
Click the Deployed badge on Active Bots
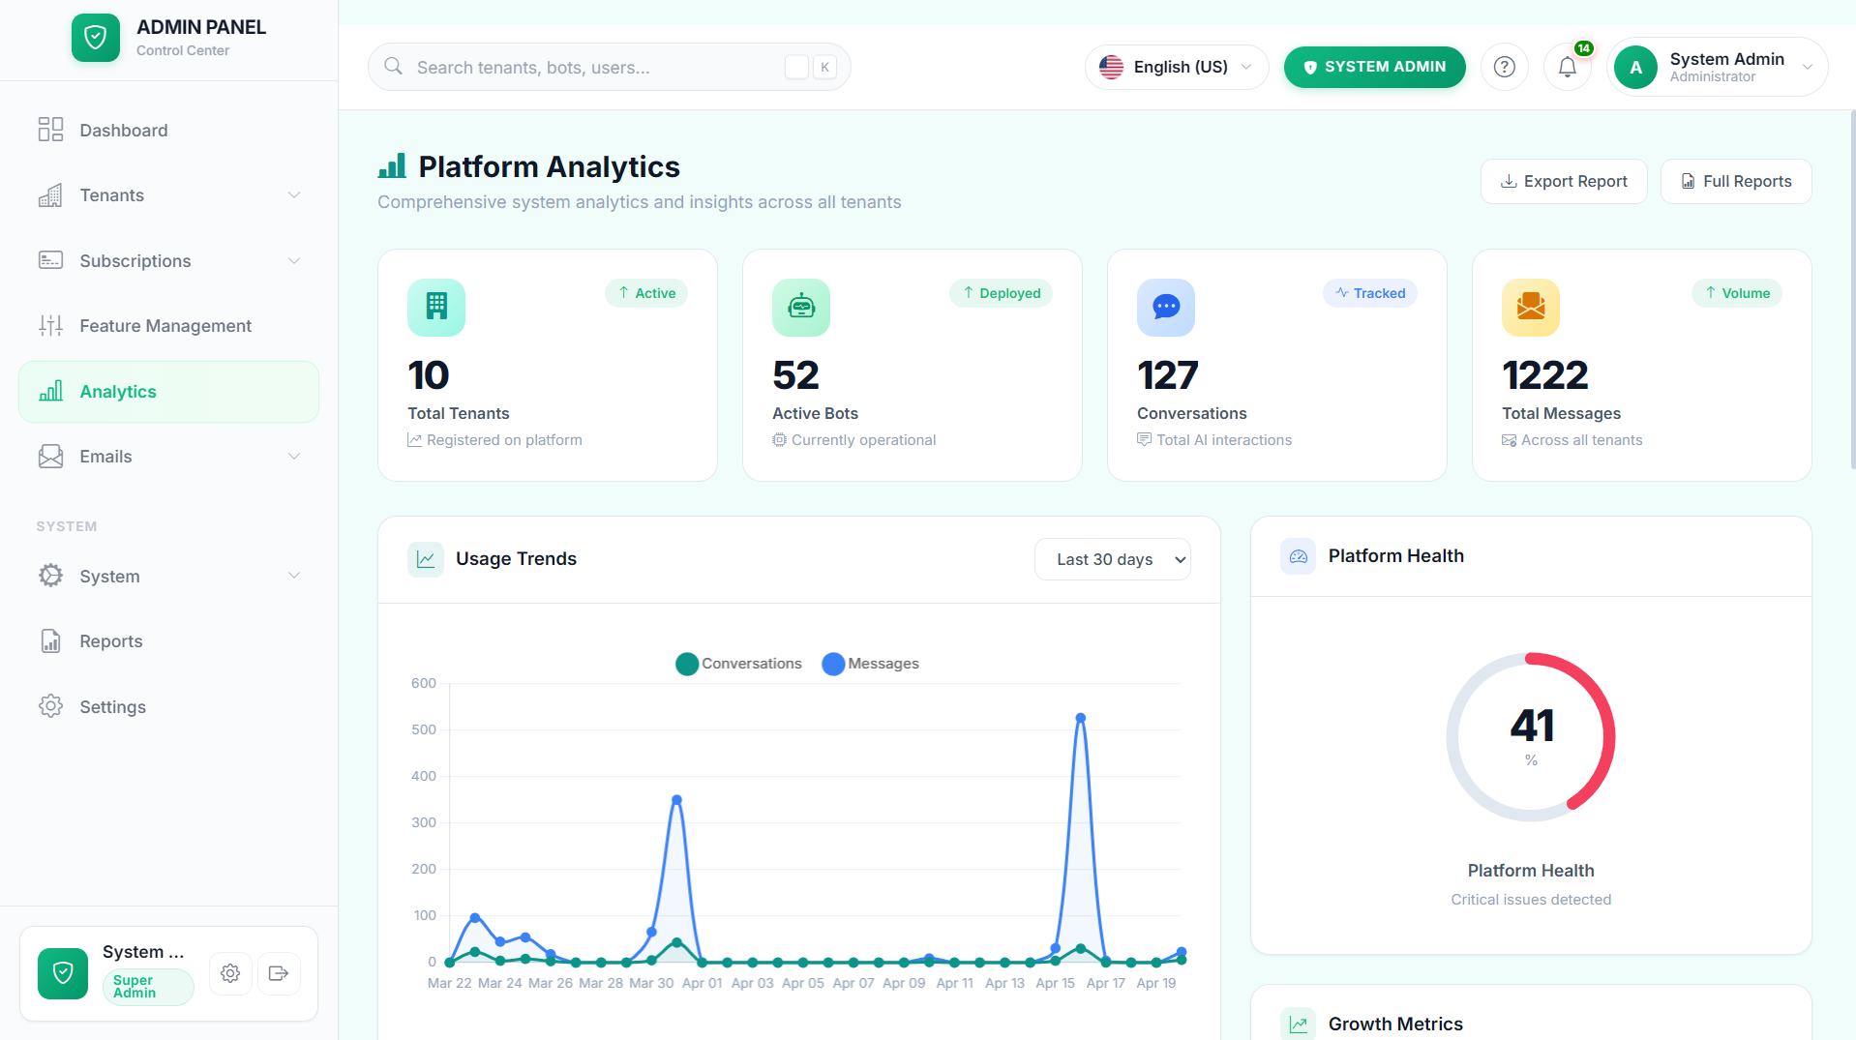[1001, 293]
